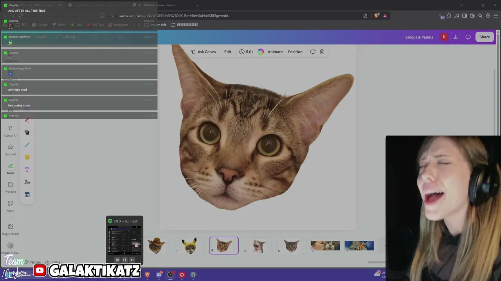The image size is (501, 281).
Task: Open the Google bookmark
Action: tap(40, 25)
